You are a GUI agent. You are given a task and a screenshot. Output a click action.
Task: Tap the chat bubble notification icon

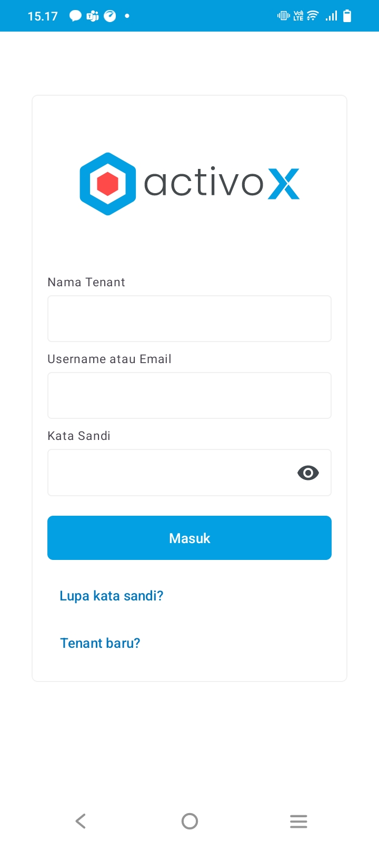[x=76, y=16]
